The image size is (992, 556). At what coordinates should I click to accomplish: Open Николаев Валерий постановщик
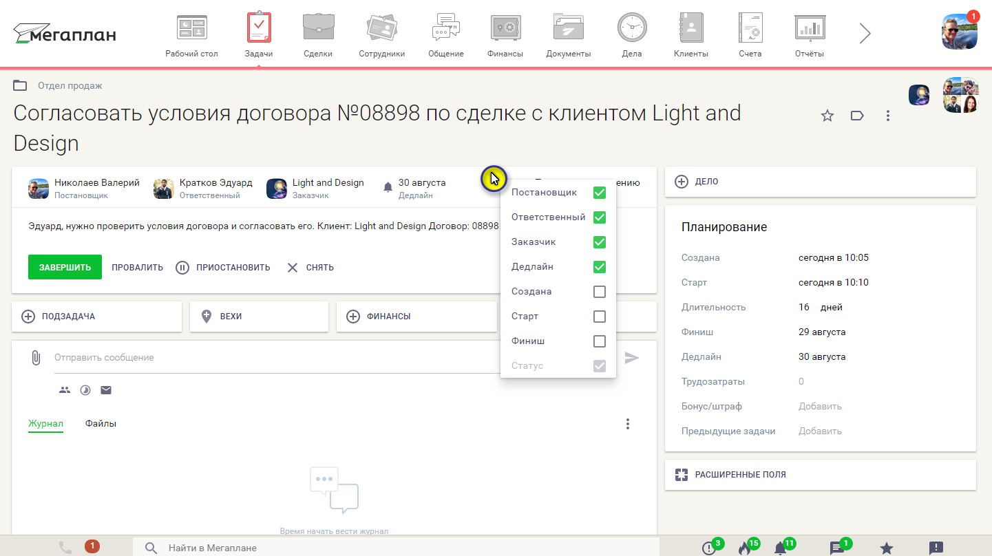(x=84, y=189)
